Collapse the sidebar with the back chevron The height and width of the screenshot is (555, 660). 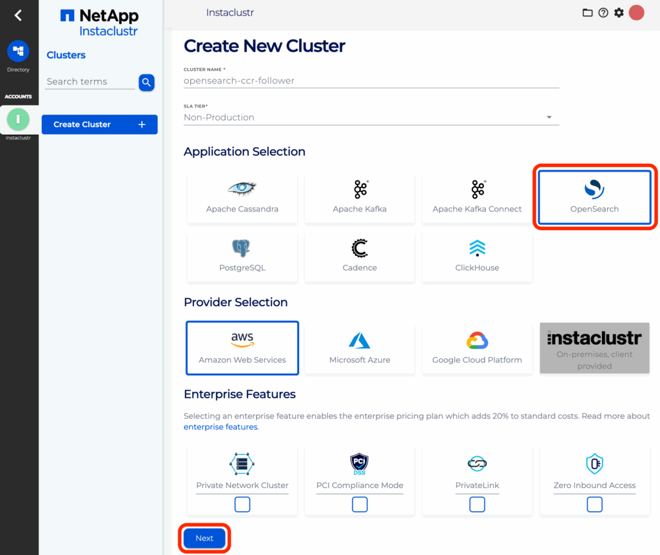pyautogui.click(x=19, y=14)
